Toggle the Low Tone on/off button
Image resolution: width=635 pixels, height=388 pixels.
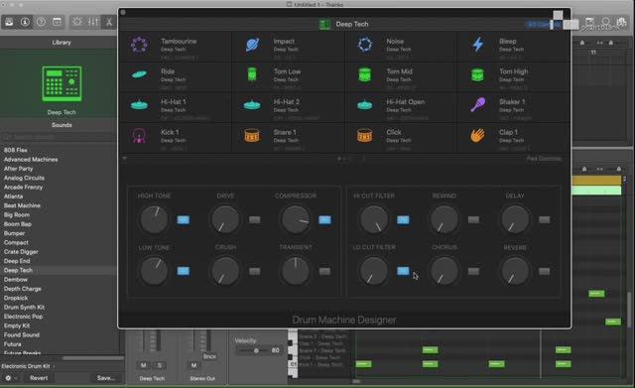tap(183, 271)
